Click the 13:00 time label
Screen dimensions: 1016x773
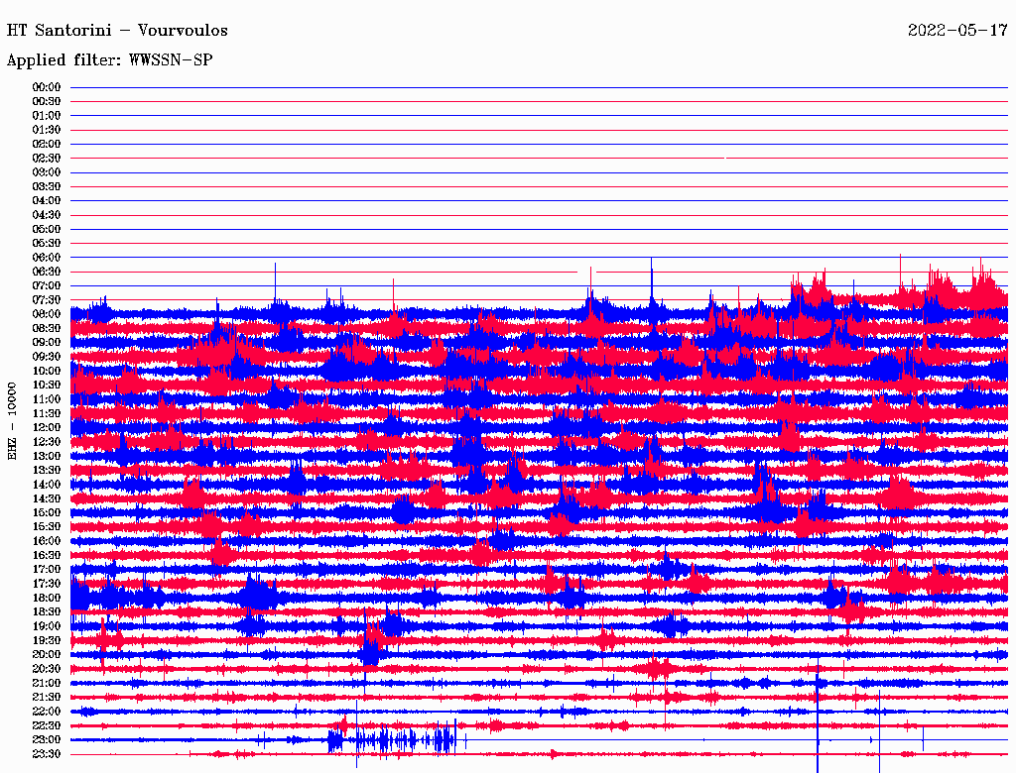pyautogui.click(x=47, y=457)
